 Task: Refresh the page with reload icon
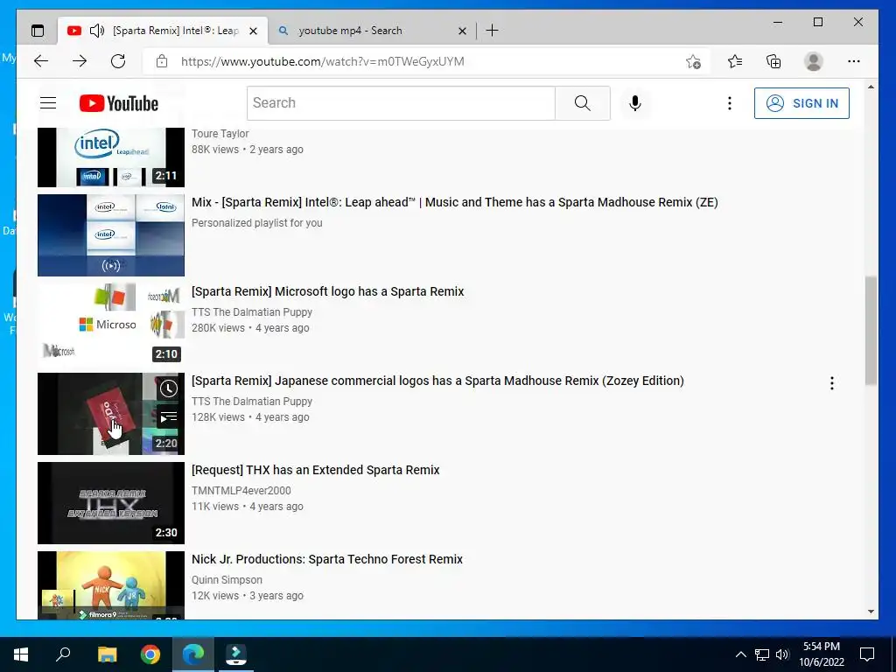point(118,61)
